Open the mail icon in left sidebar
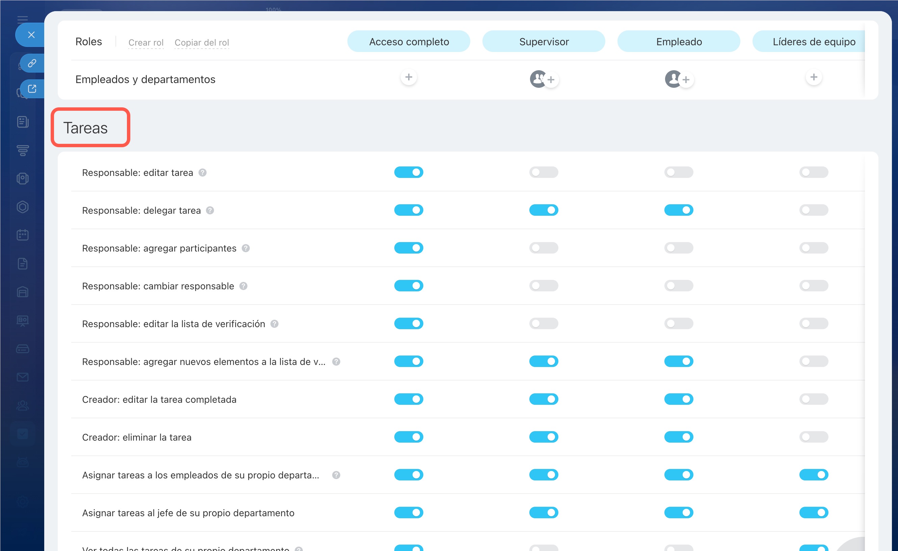Screen dimensions: 898x551 coord(23,377)
